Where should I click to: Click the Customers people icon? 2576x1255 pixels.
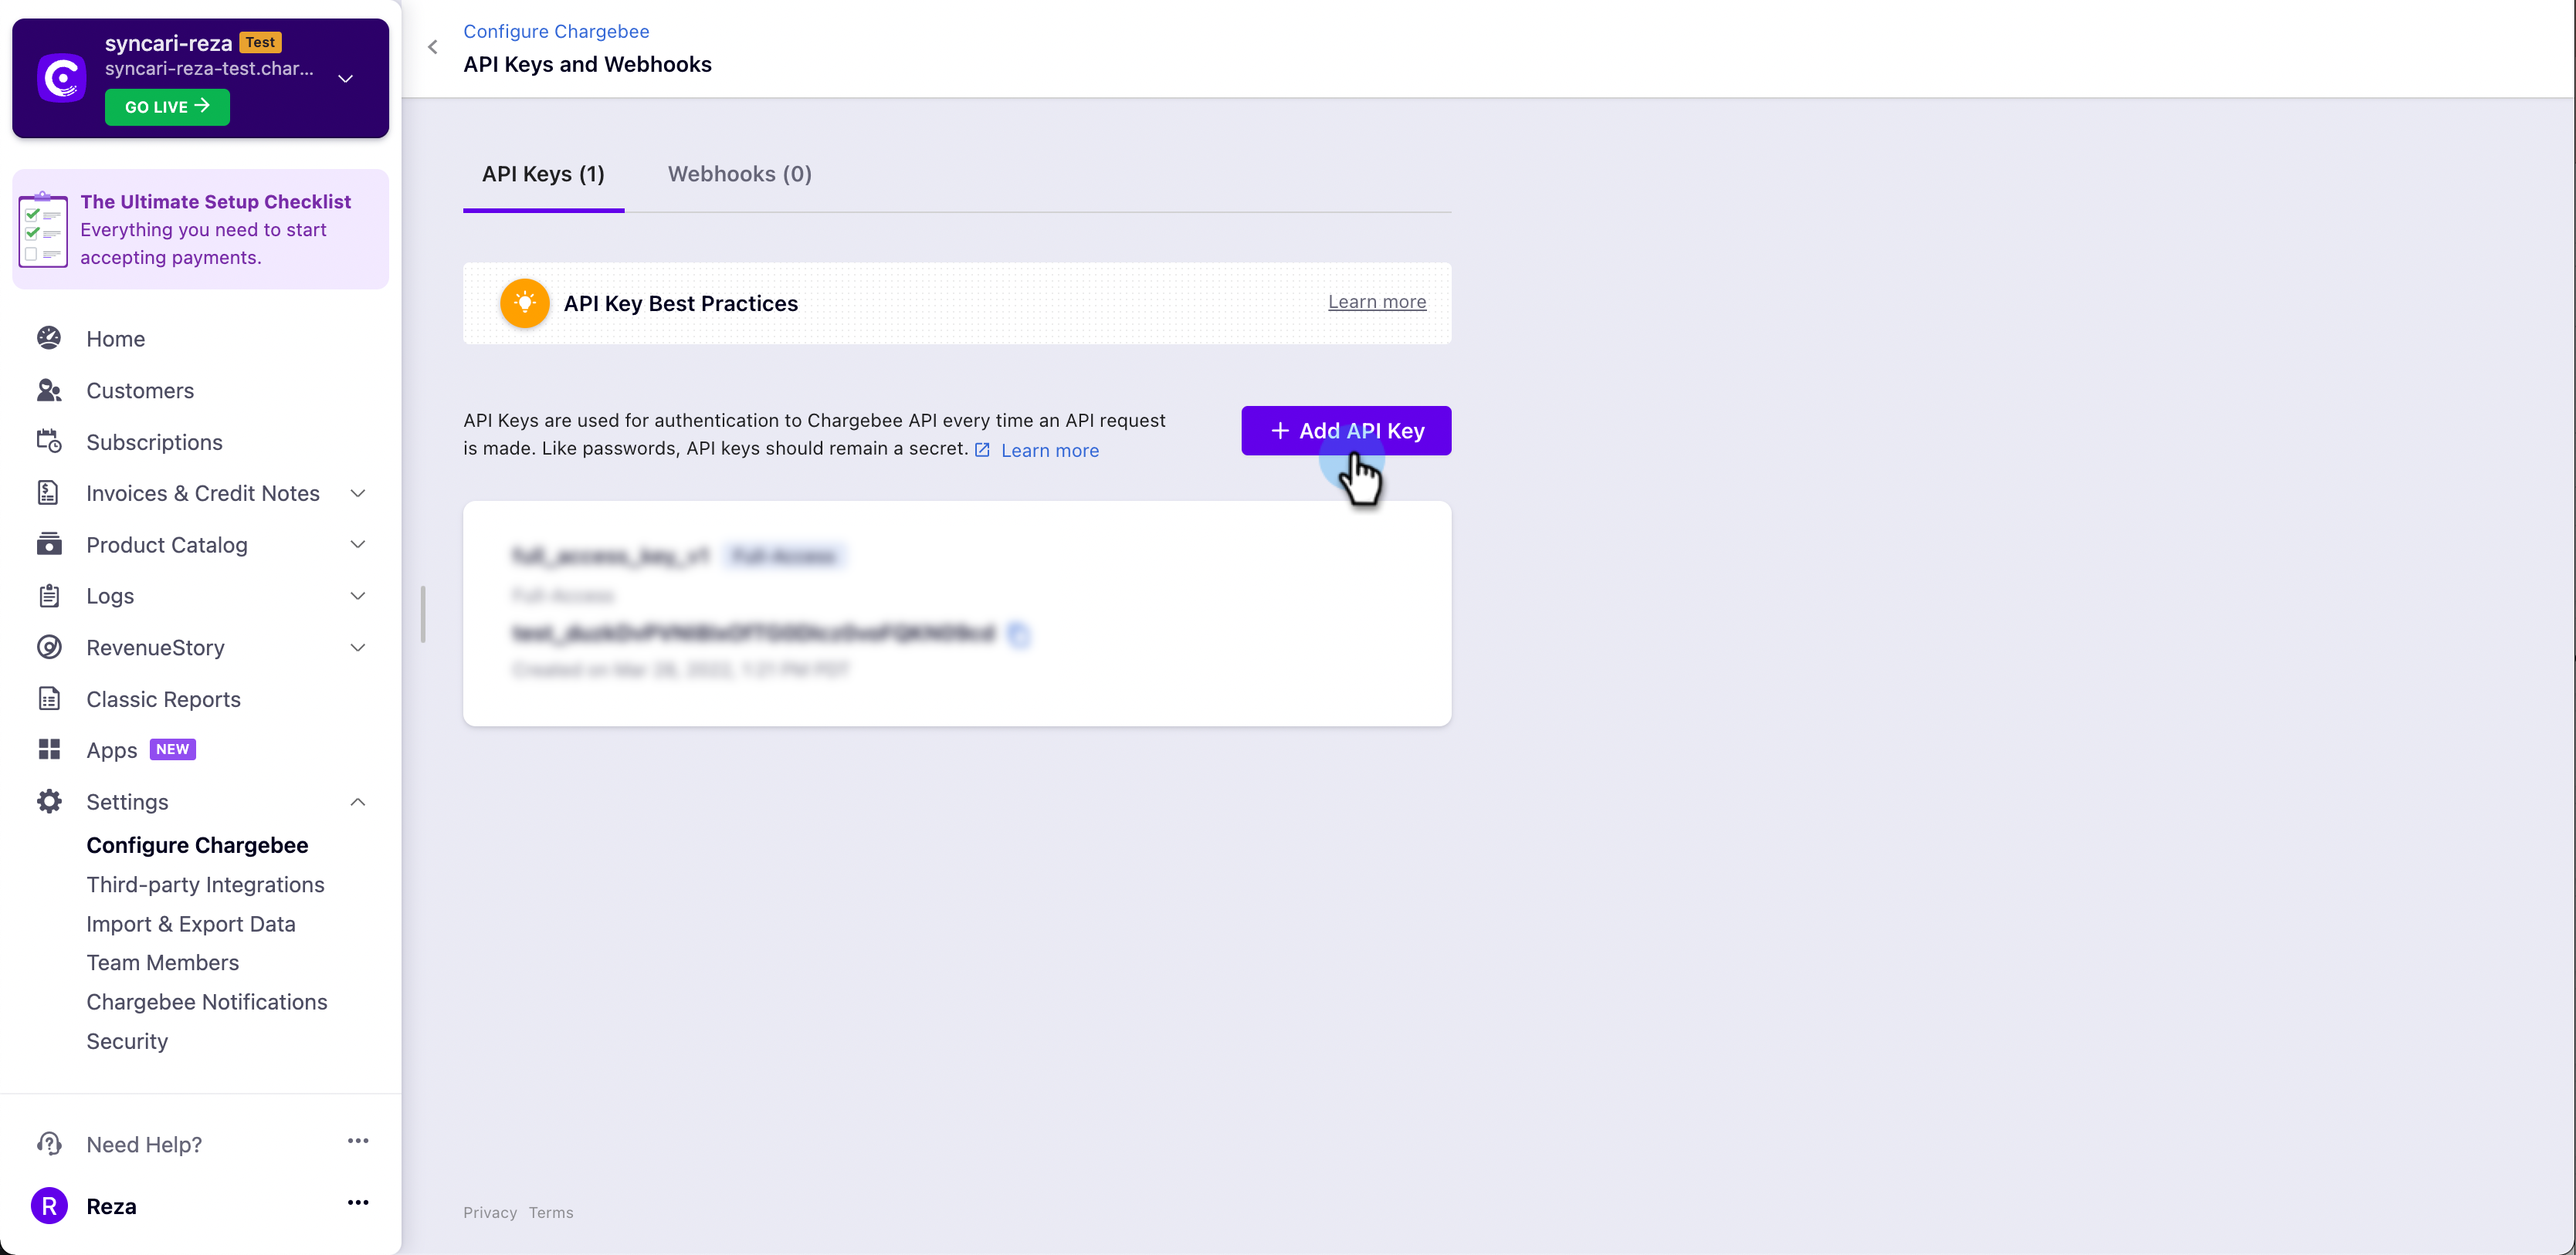[x=49, y=391]
